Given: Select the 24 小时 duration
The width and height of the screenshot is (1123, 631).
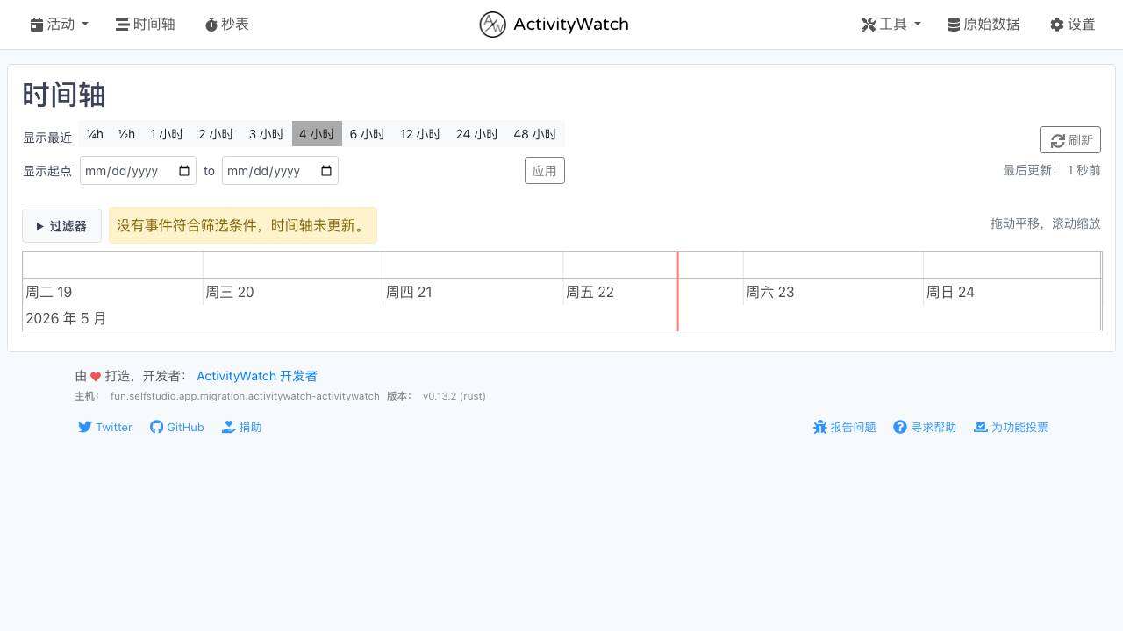Looking at the screenshot, I should pos(477,134).
